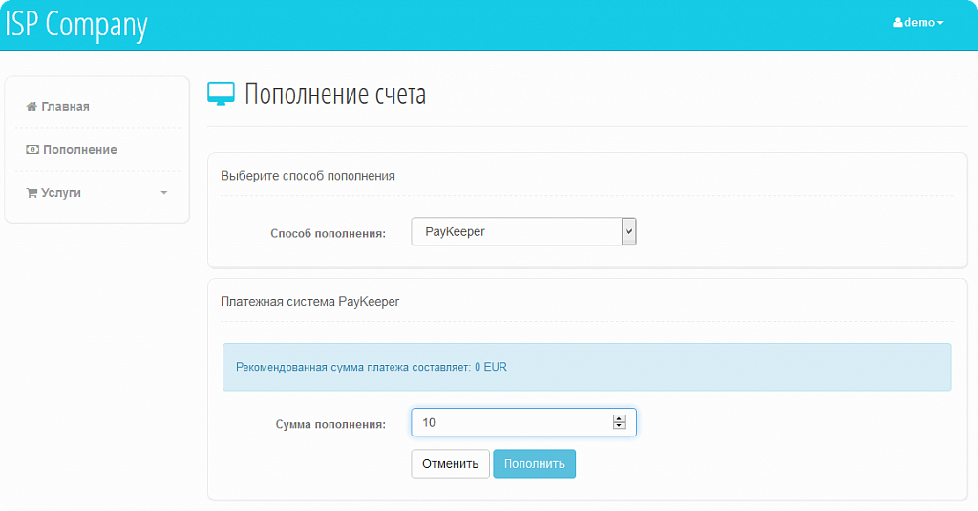The image size is (978, 511).
Task: Open the demo user dropdown caret
Action: [x=940, y=23]
